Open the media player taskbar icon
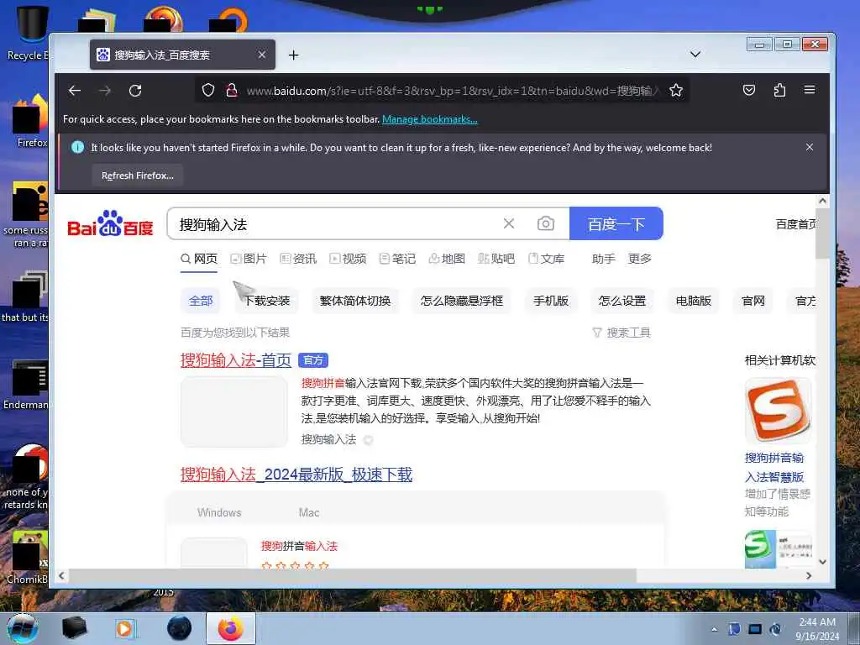This screenshot has height=645, width=860. (126, 628)
